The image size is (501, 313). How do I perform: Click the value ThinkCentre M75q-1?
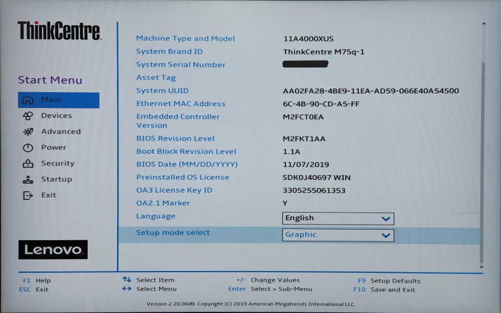324,52
